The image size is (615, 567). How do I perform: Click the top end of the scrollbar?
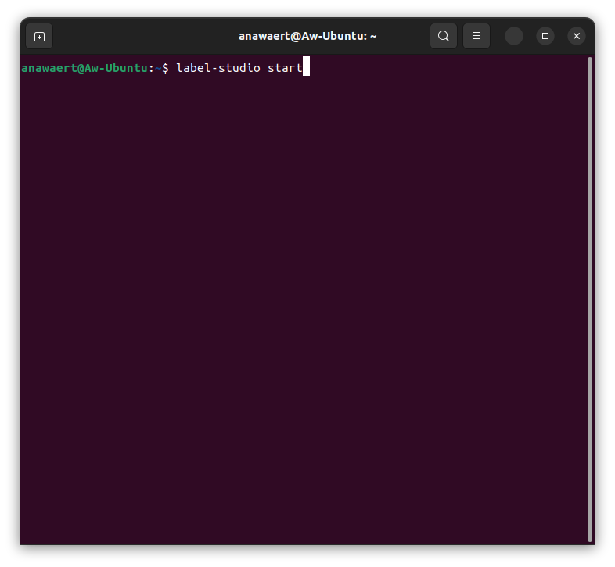[x=590, y=61]
